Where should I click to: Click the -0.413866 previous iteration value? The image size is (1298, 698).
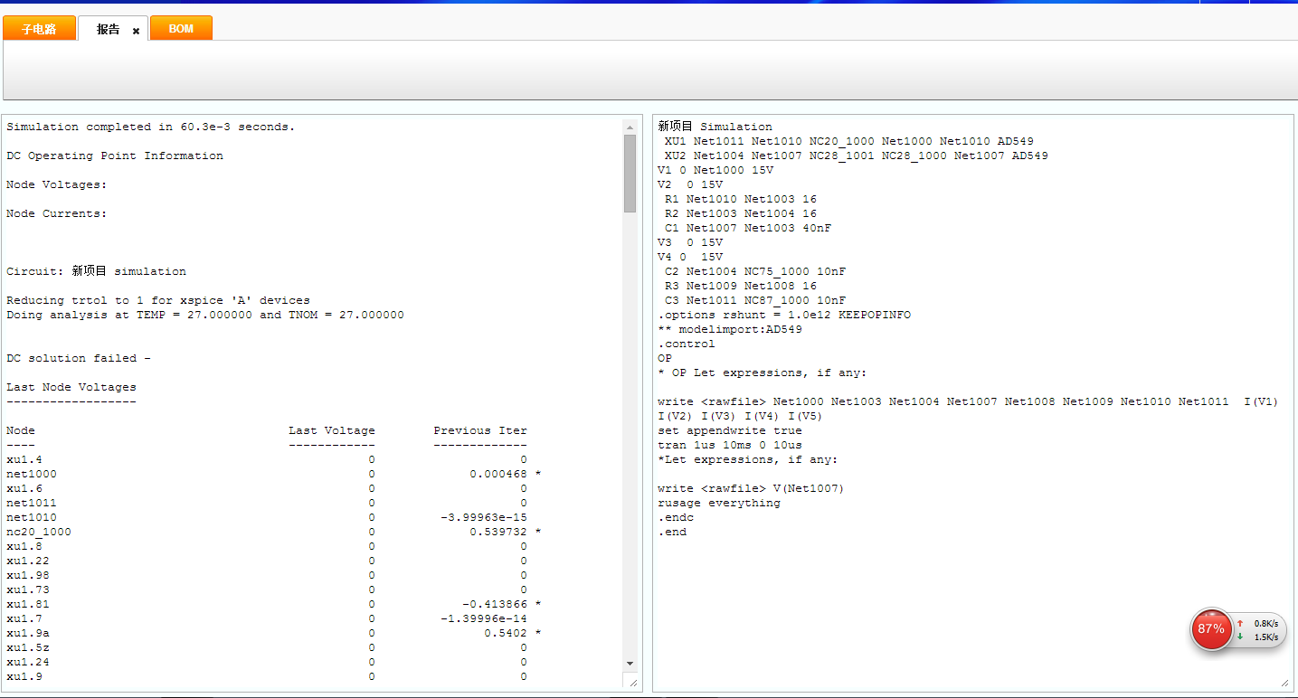click(495, 604)
